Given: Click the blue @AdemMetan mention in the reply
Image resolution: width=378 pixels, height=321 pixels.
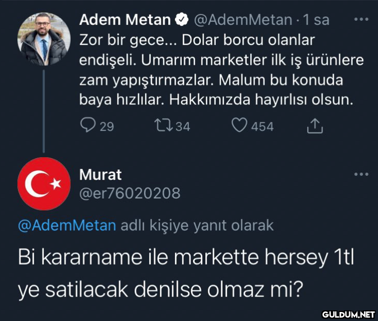Looking at the screenshot, I should point(67,225).
